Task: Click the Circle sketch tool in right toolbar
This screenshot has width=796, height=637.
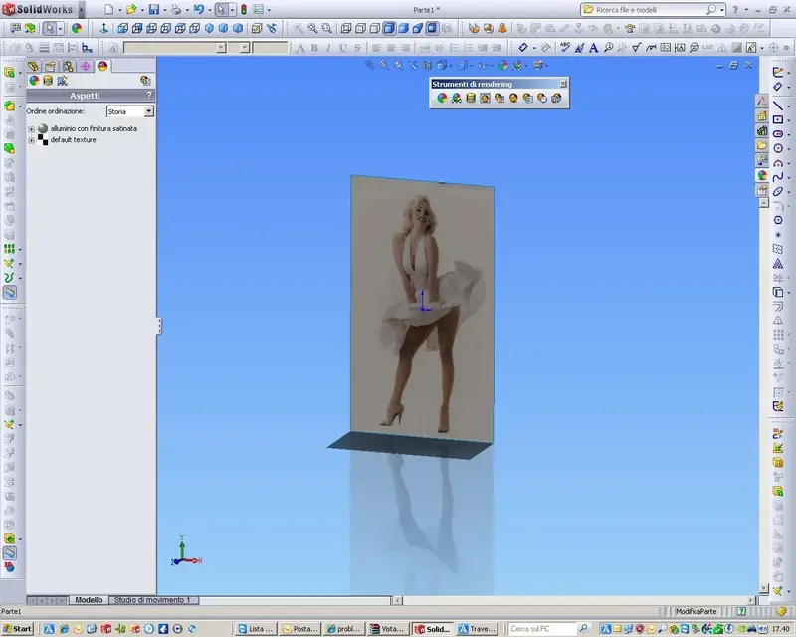Action: click(x=778, y=148)
